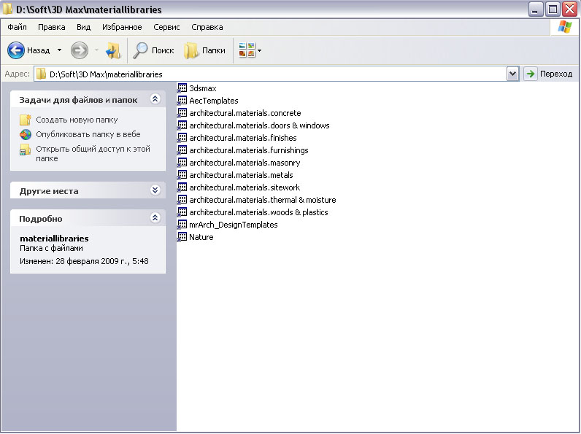Click the 3dsmax file name
This screenshot has width=581, height=434.
click(203, 88)
